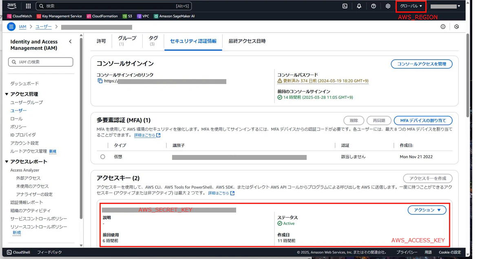The image size is (491, 259).
Task: Open access key 詳細はこちら link
Action: click(221, 193)
